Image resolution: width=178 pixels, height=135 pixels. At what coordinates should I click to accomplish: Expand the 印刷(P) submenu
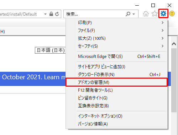pos(116,23)
